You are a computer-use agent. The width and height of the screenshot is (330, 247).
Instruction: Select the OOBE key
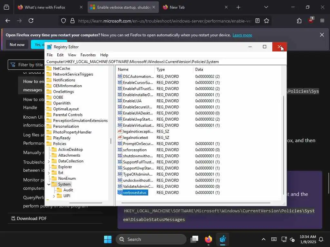58,97
